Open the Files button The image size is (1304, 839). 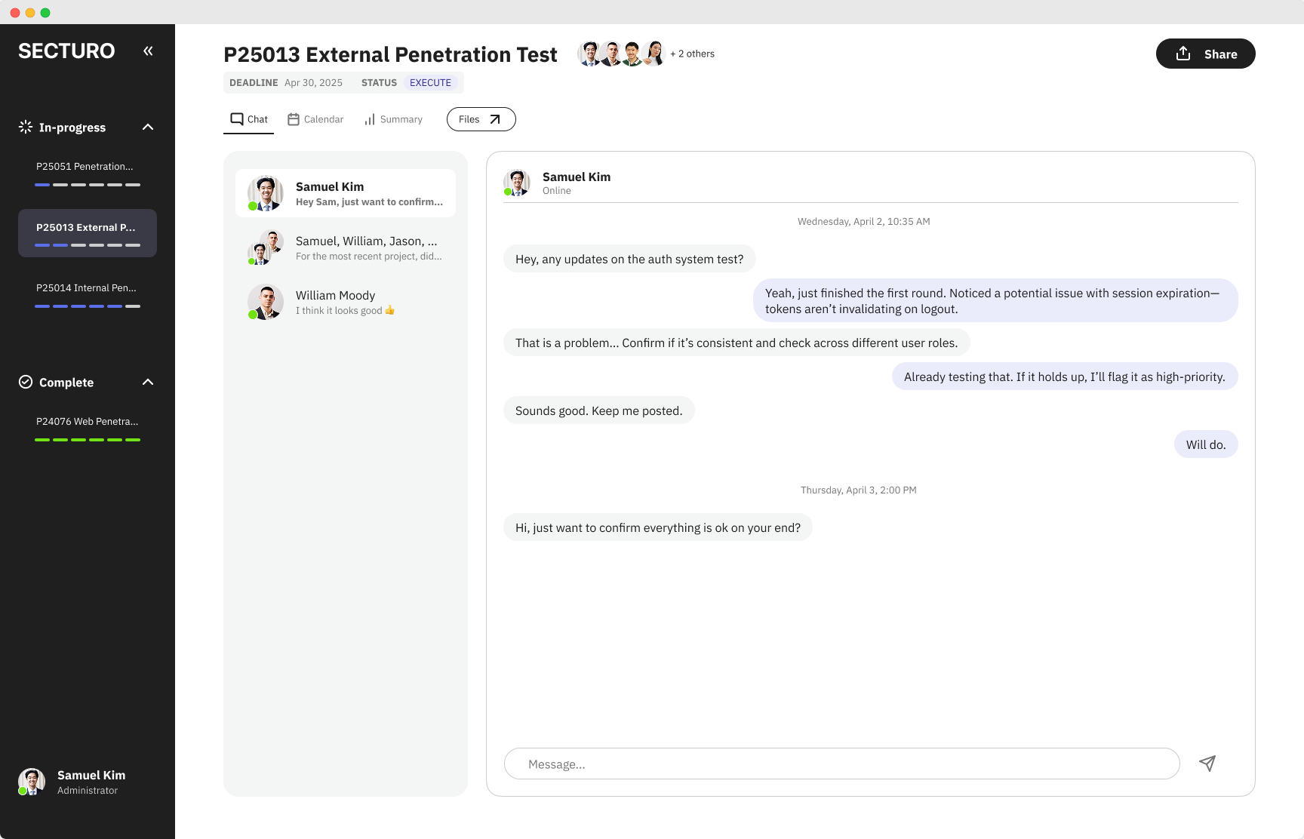[481, 119]
